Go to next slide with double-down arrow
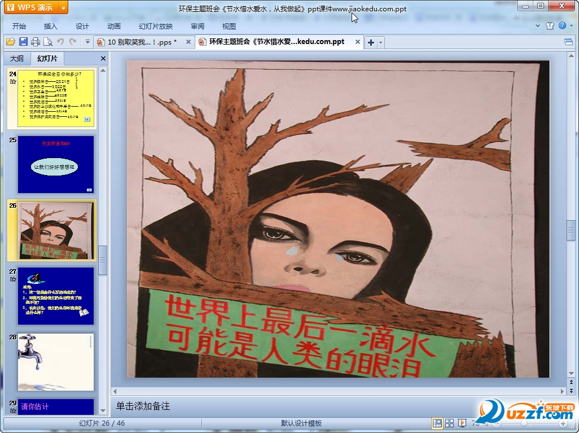579x433 pixels. click(571, 391)
